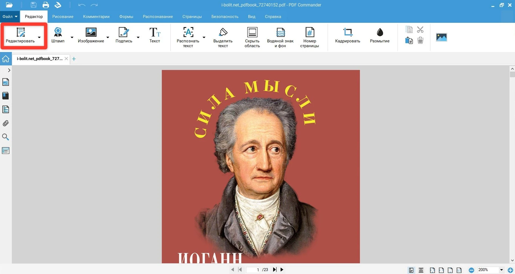515x274 pixels.
Task: Open the Файл menu
Action: point(10,17)
